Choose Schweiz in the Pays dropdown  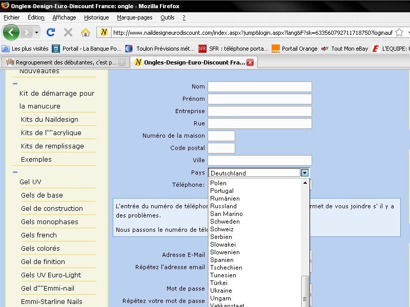pyautogui.click(x=221, y=229)
